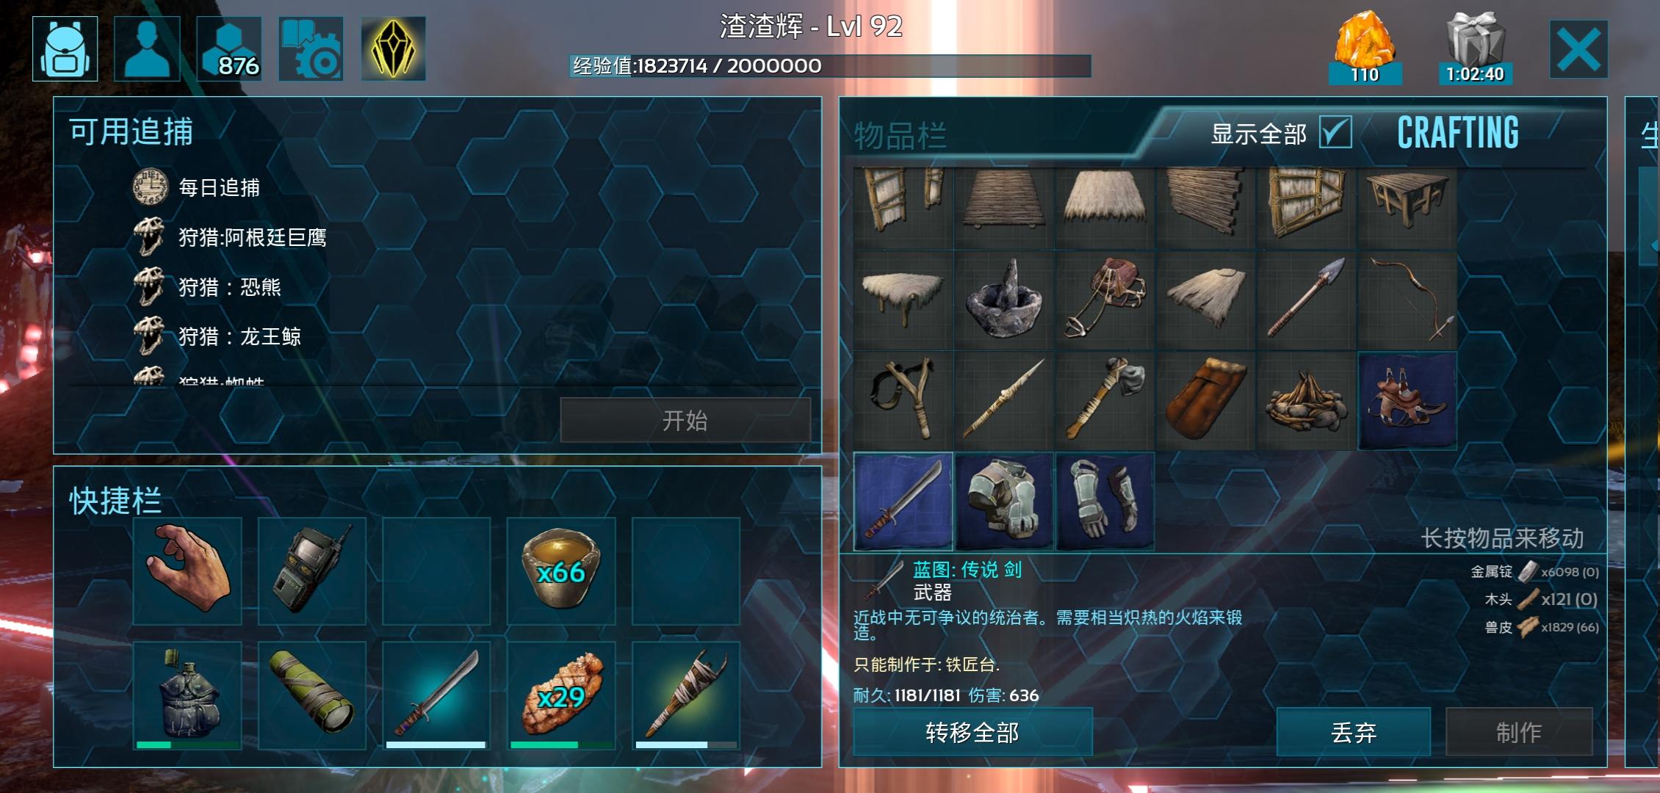Screen dimensions: 1660x793
Task: Select the slingshot item in inventory
Action: [x=903, y=400]
